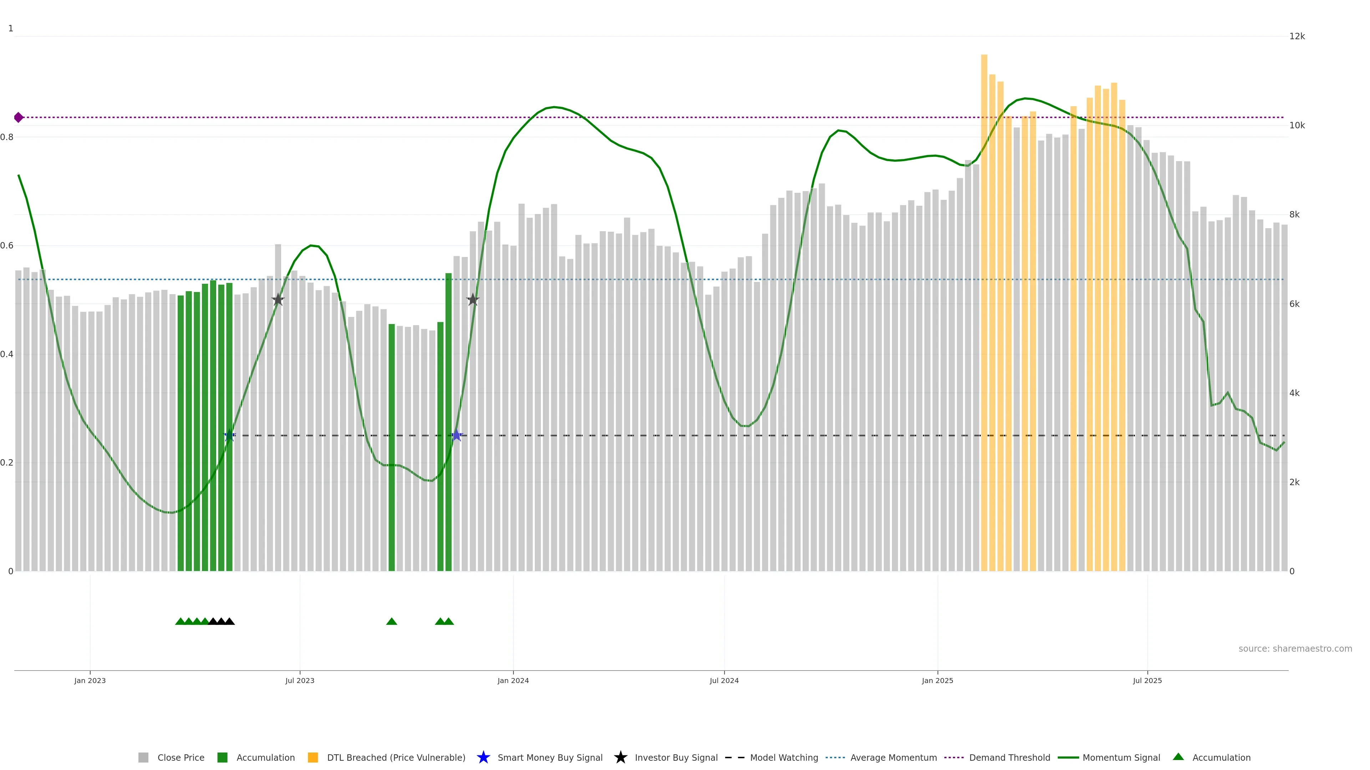1370x770 pixels.
Task: Click the second black Investor Buy star
Action: tap(473, 300)
